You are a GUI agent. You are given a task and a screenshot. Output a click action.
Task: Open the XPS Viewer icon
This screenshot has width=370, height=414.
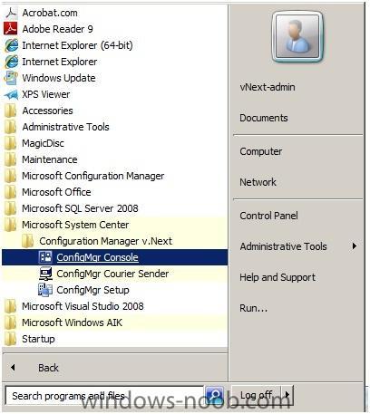pos(11,94)
